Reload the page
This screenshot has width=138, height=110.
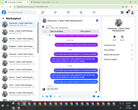(10, 7)
